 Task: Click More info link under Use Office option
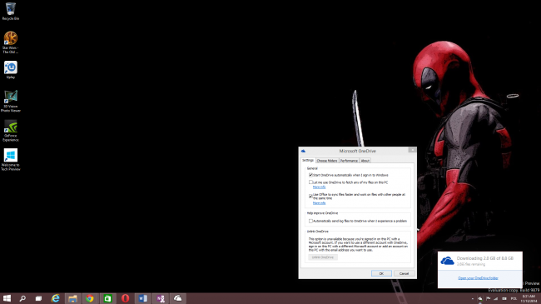[319, 202]
